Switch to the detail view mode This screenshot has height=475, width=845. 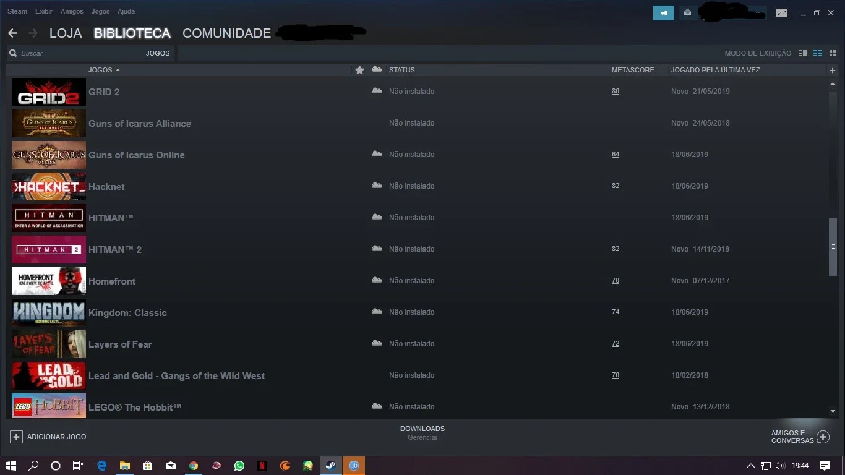click(x=803, y=54)
